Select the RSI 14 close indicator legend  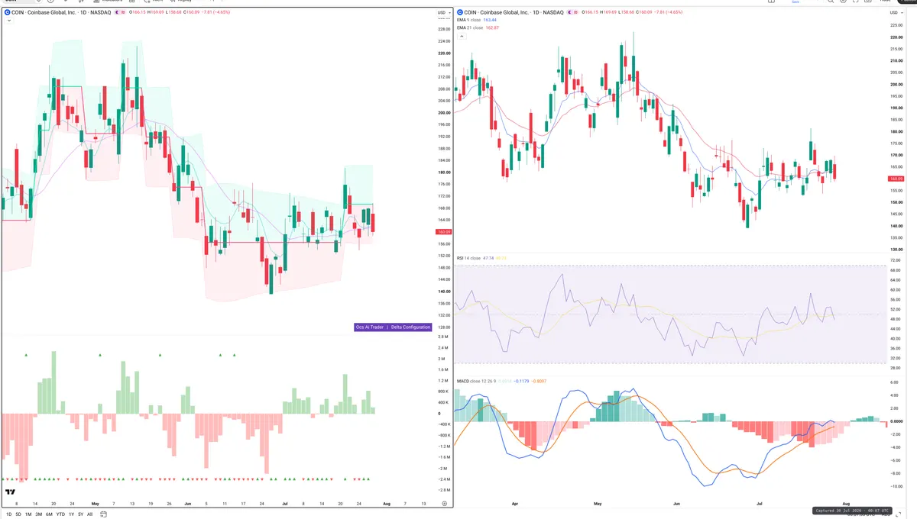(x=468, y=258)
